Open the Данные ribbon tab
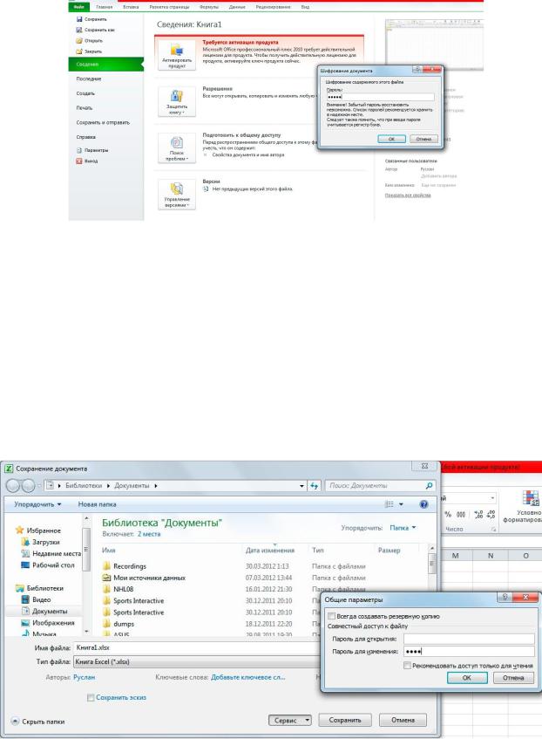Image resolution: width=542 pixels, height=739 pixels. tap(237, 7)
